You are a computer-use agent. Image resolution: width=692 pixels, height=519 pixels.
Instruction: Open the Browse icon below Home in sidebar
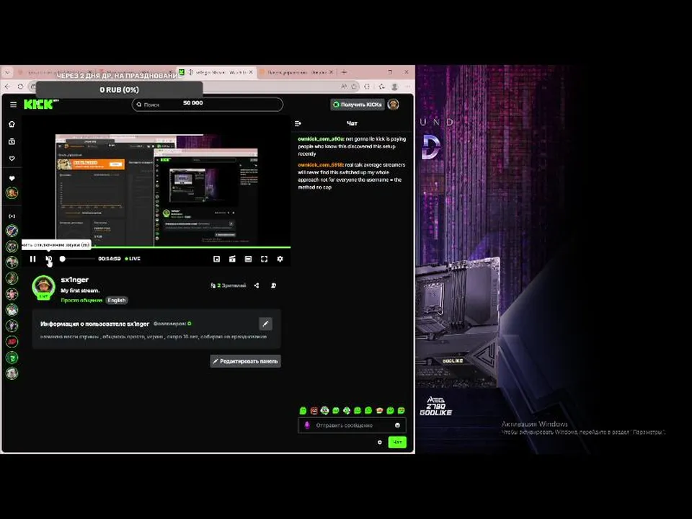click(12, 141)
